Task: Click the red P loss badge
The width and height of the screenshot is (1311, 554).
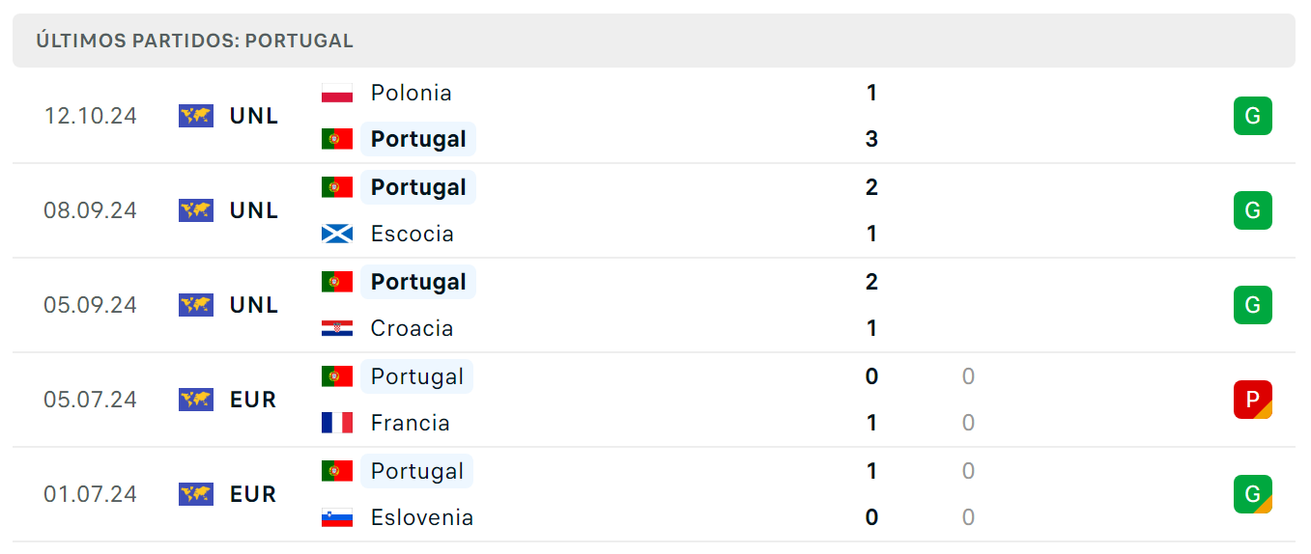Action: (1253, 400)
